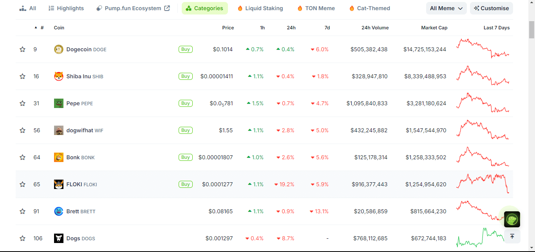Click the Dogs coin logo icon
535x252 pixels.
point(59,238)
